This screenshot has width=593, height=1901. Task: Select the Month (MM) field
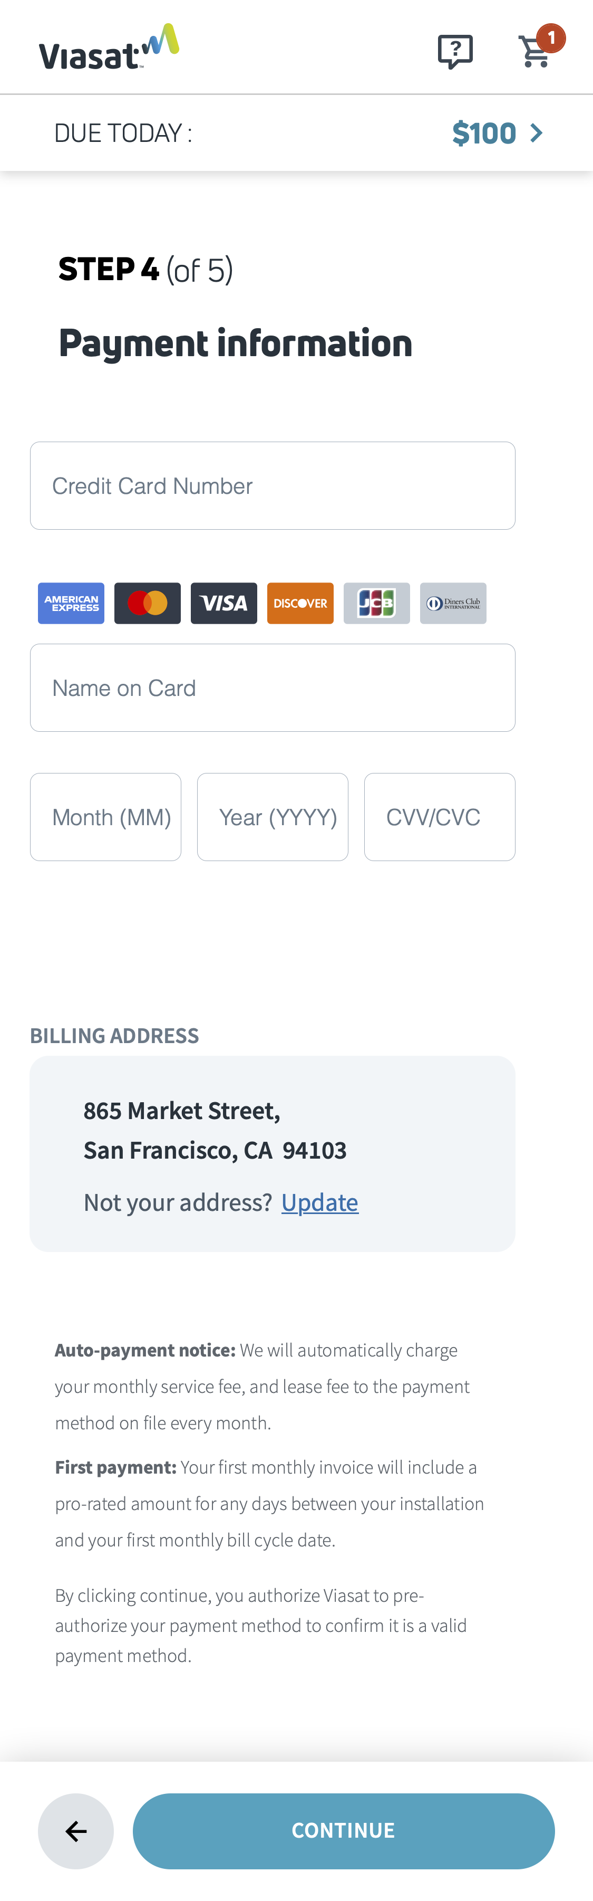(x=105, y=817)
